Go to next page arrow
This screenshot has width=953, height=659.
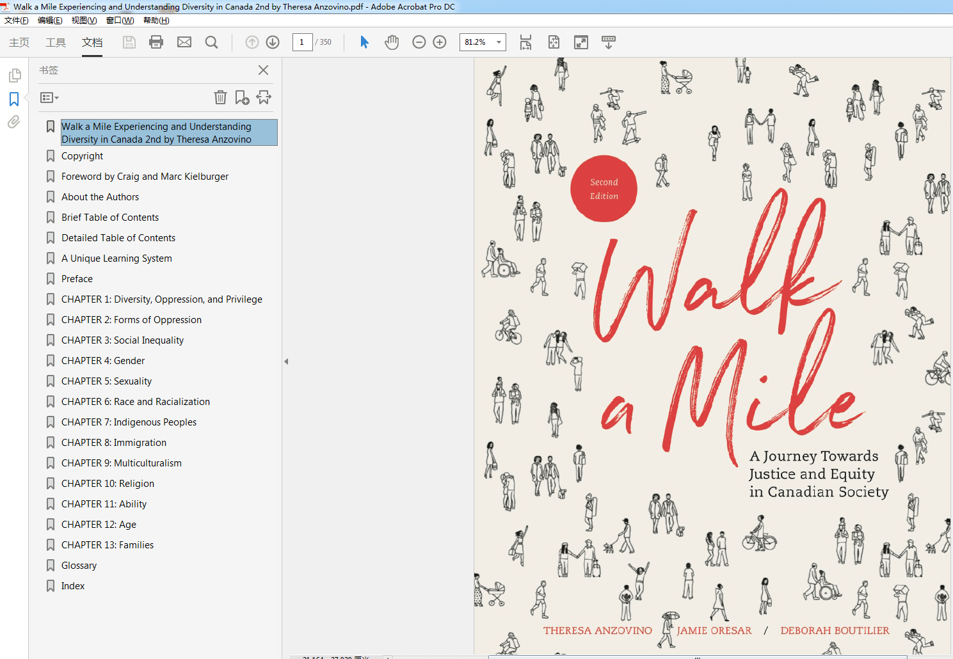[273, 42]
